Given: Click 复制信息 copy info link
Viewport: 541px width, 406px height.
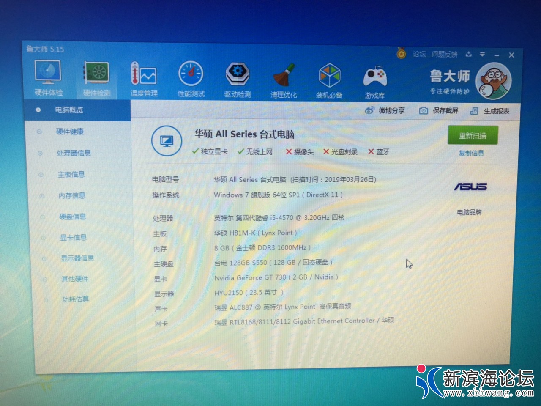Looking at the screenshot, I should 471,153.
